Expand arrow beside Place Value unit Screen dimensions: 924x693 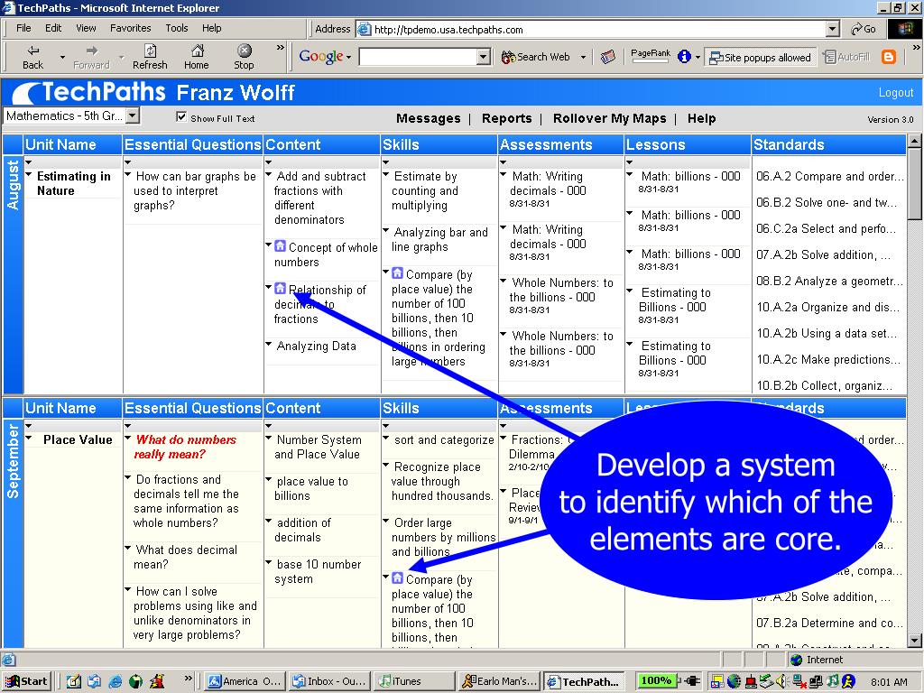[x=29, y=438]
